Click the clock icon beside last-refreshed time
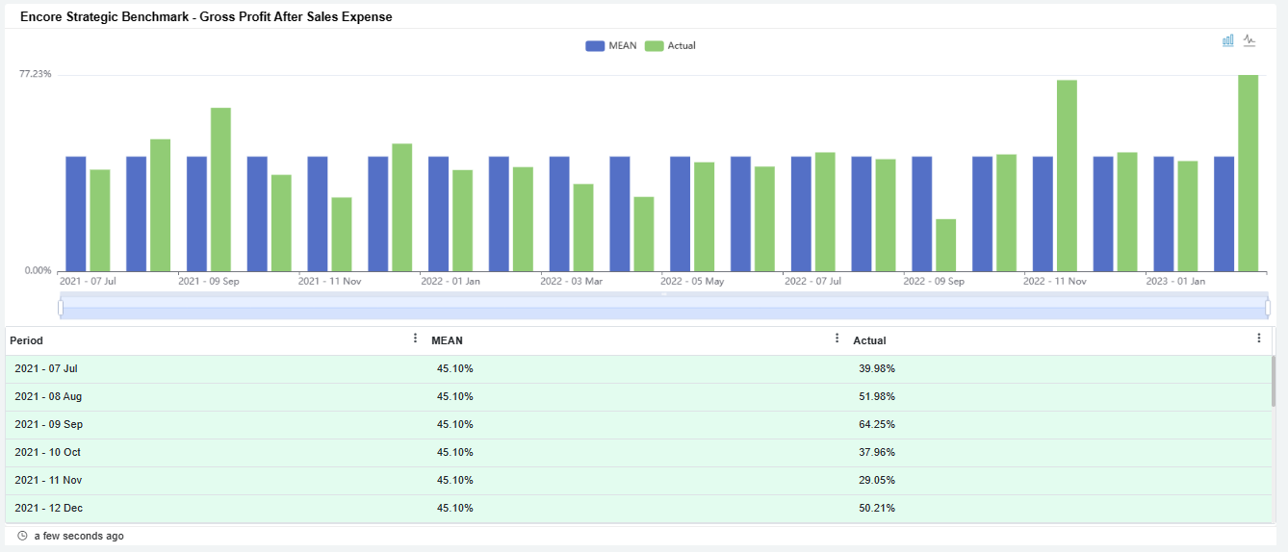 click(22, 536)
